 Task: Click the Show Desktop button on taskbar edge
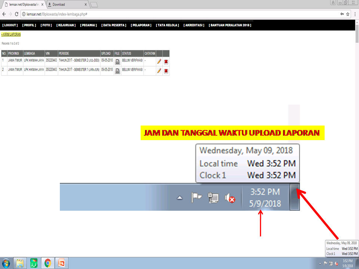coord(356,263)
